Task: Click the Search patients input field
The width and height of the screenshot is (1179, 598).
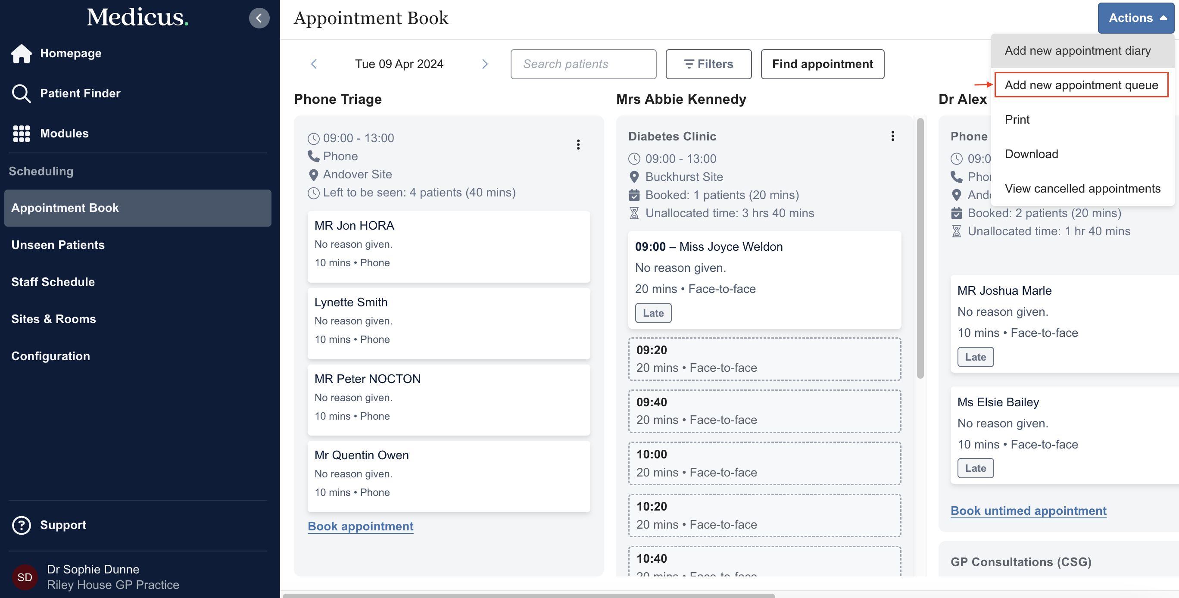Action: 583,64
